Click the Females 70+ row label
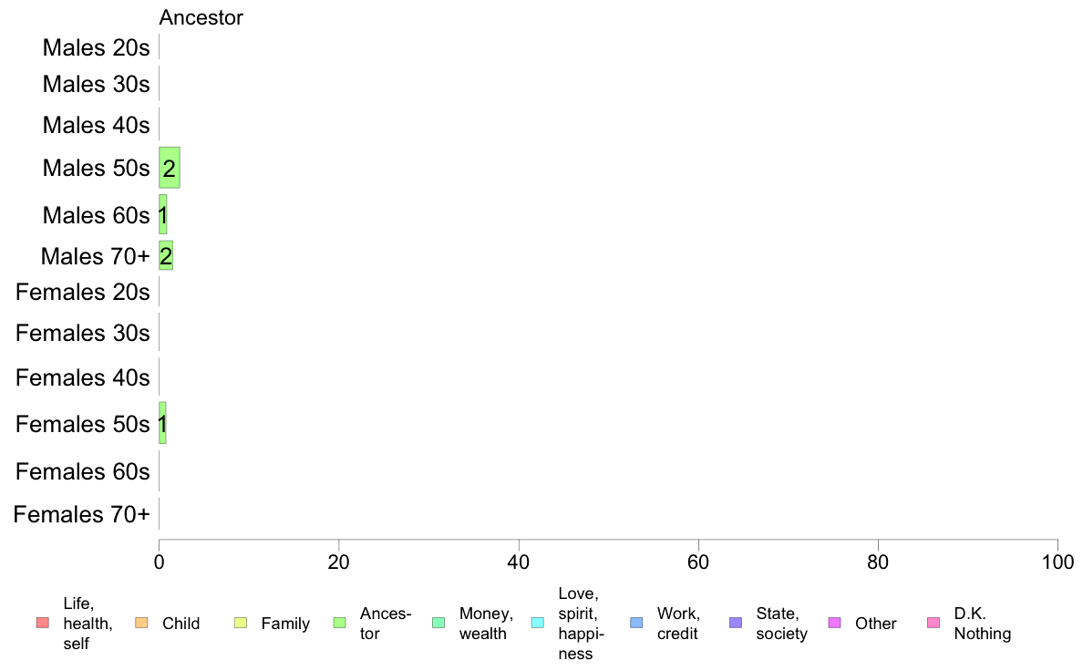Image resolution: width=1083 pixels, height=671 pixels. 81,514
